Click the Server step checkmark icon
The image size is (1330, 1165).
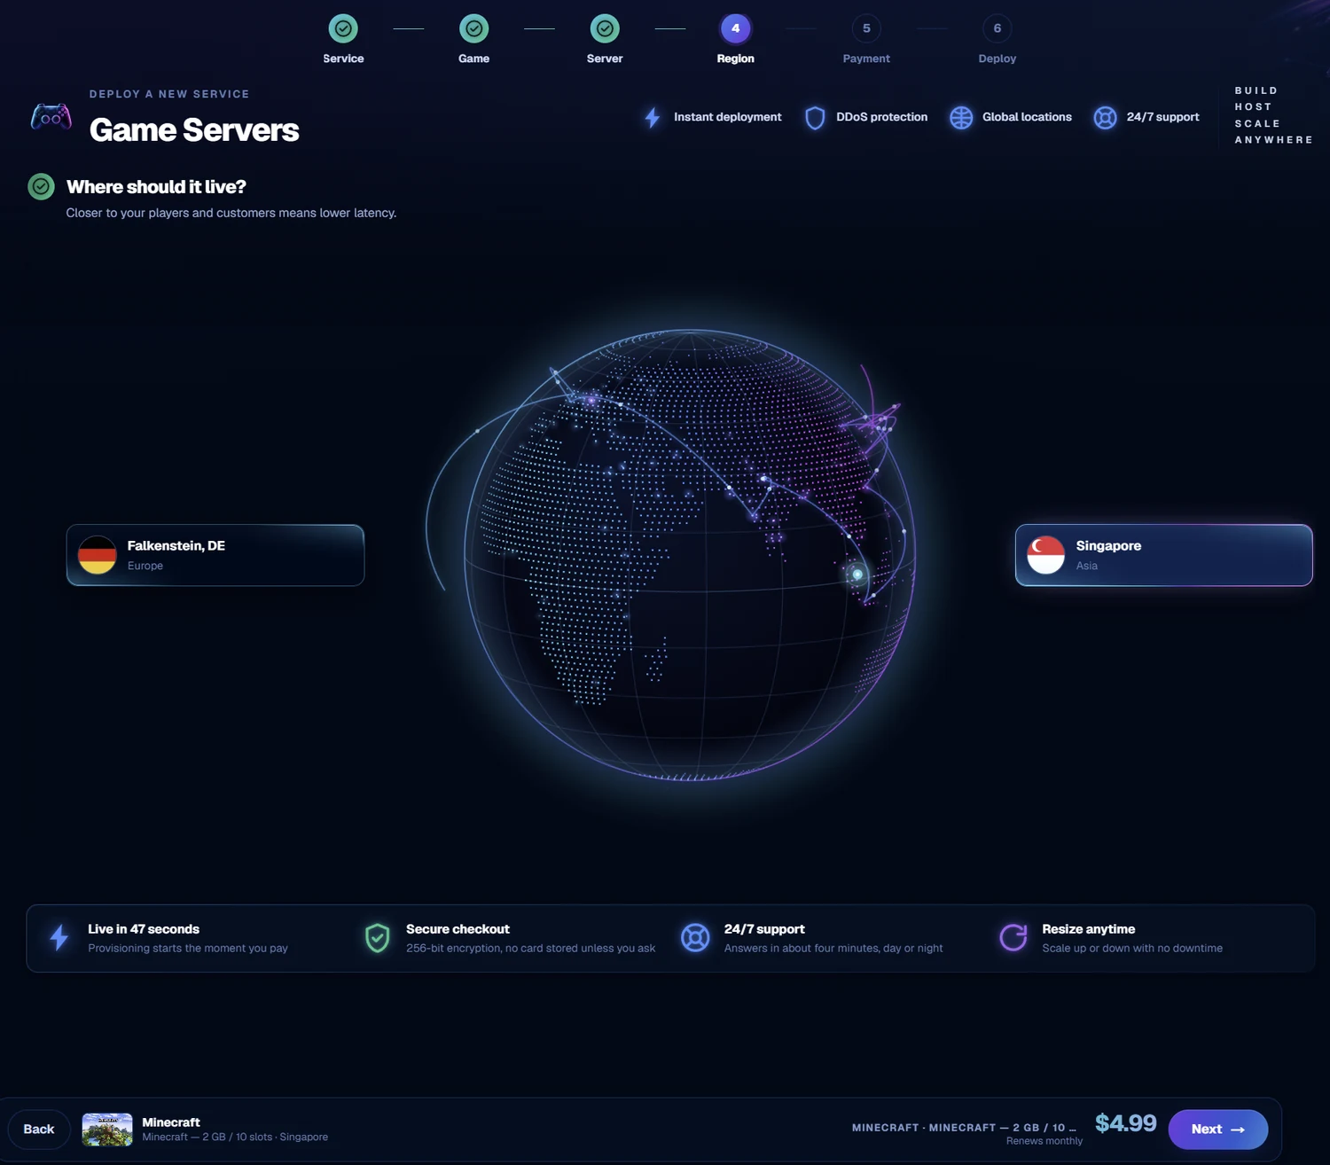pos(605,28)
